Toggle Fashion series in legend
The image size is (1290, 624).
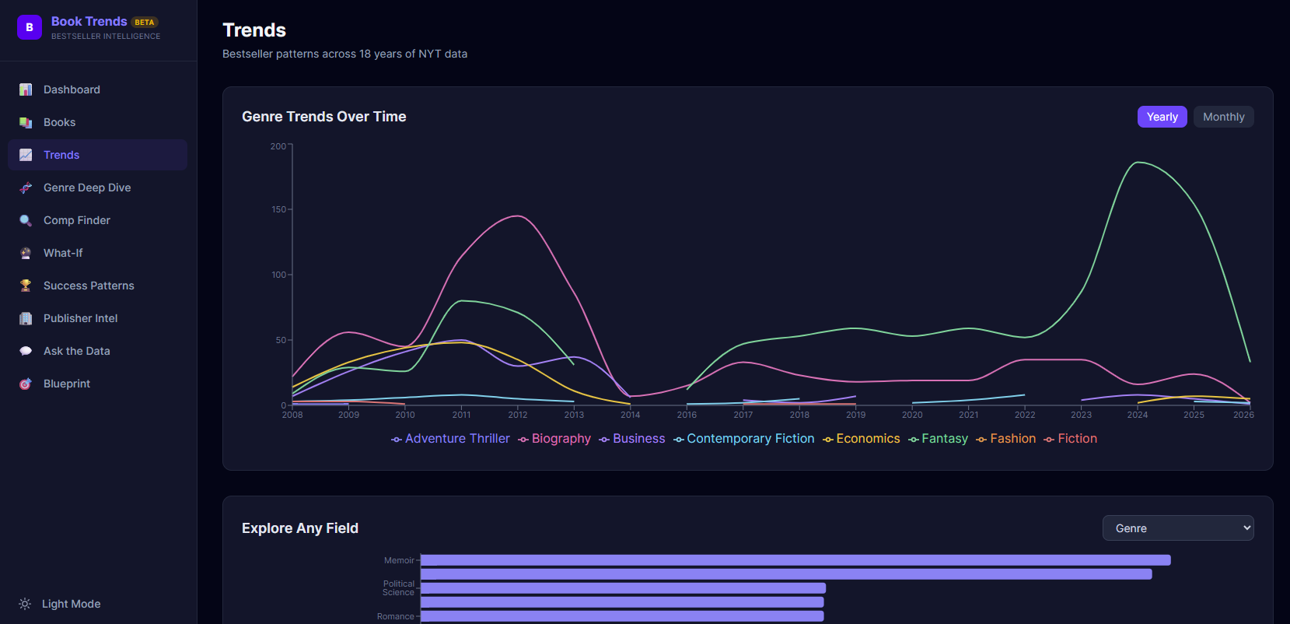click(x=1006, y=439)
